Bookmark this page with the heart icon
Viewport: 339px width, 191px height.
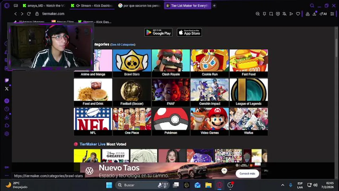pos(298,14)
